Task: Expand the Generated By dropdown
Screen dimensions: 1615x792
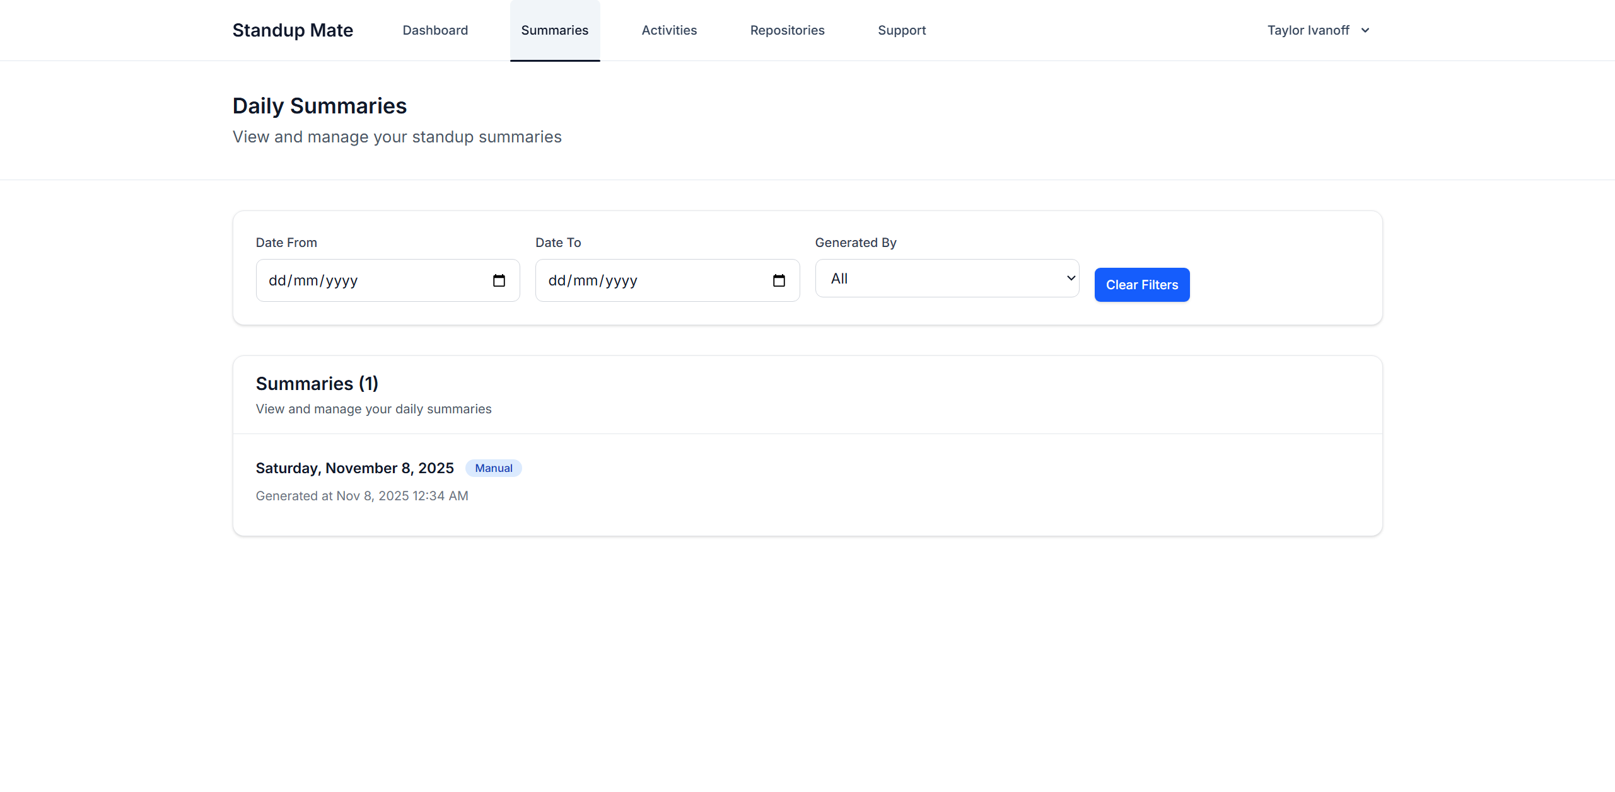Action: tap(946, 278)
